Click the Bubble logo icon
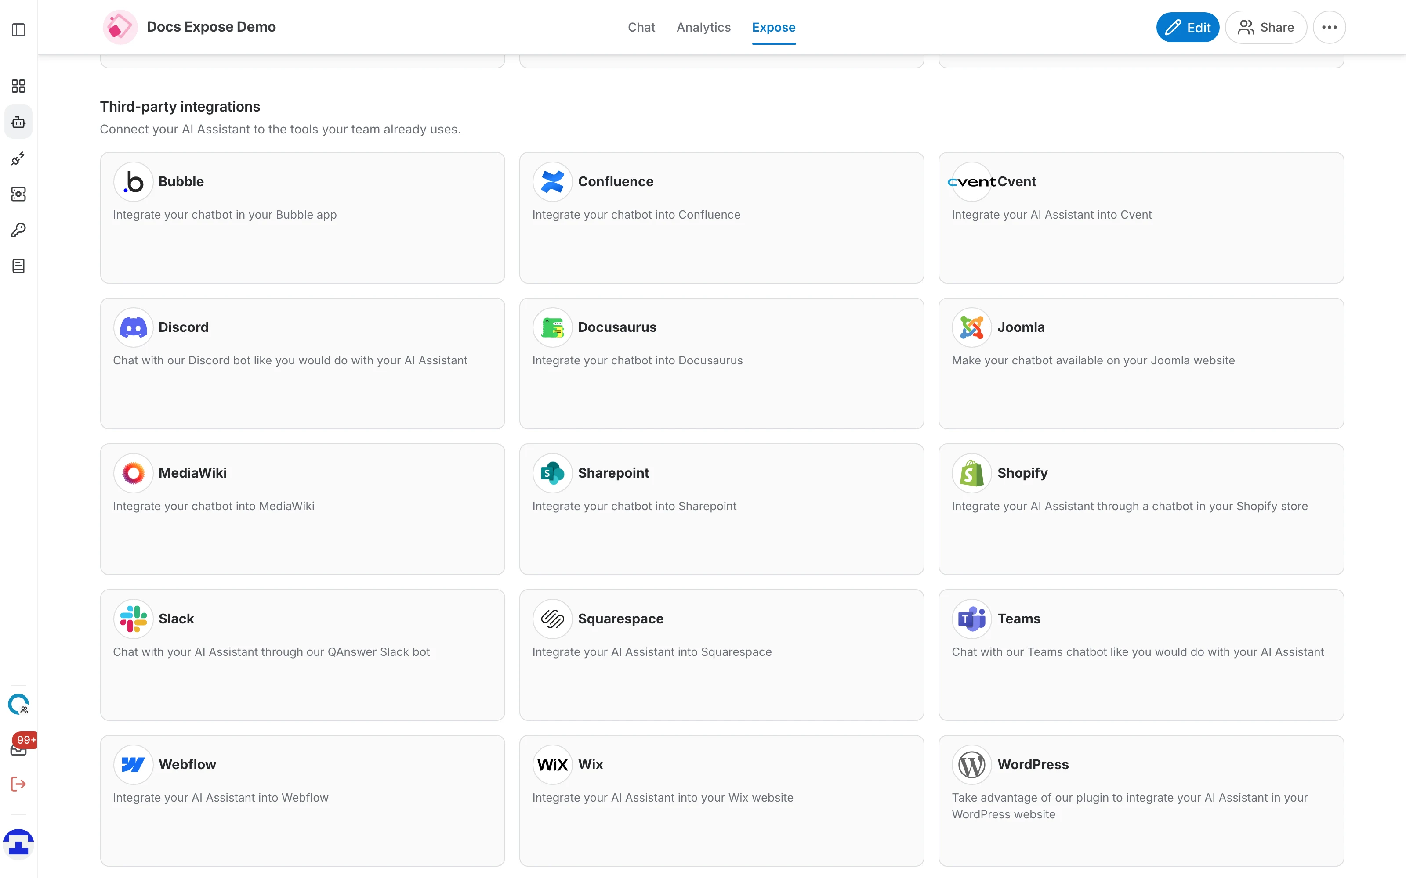Screen dimensions: 1406x878 click(134, 182)
